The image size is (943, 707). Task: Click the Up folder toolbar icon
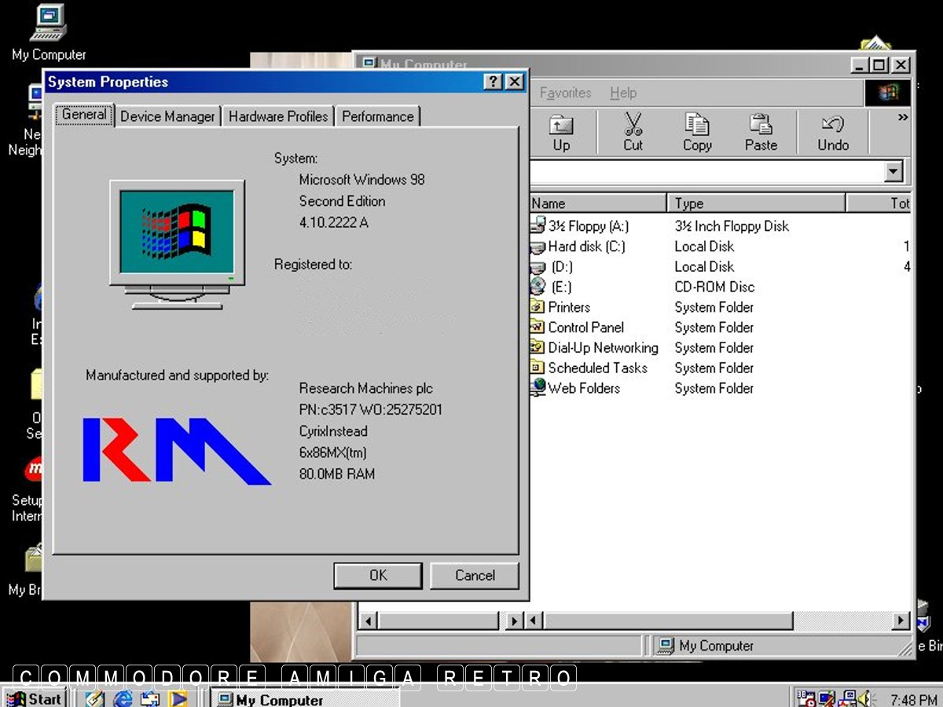click(561, 131)
